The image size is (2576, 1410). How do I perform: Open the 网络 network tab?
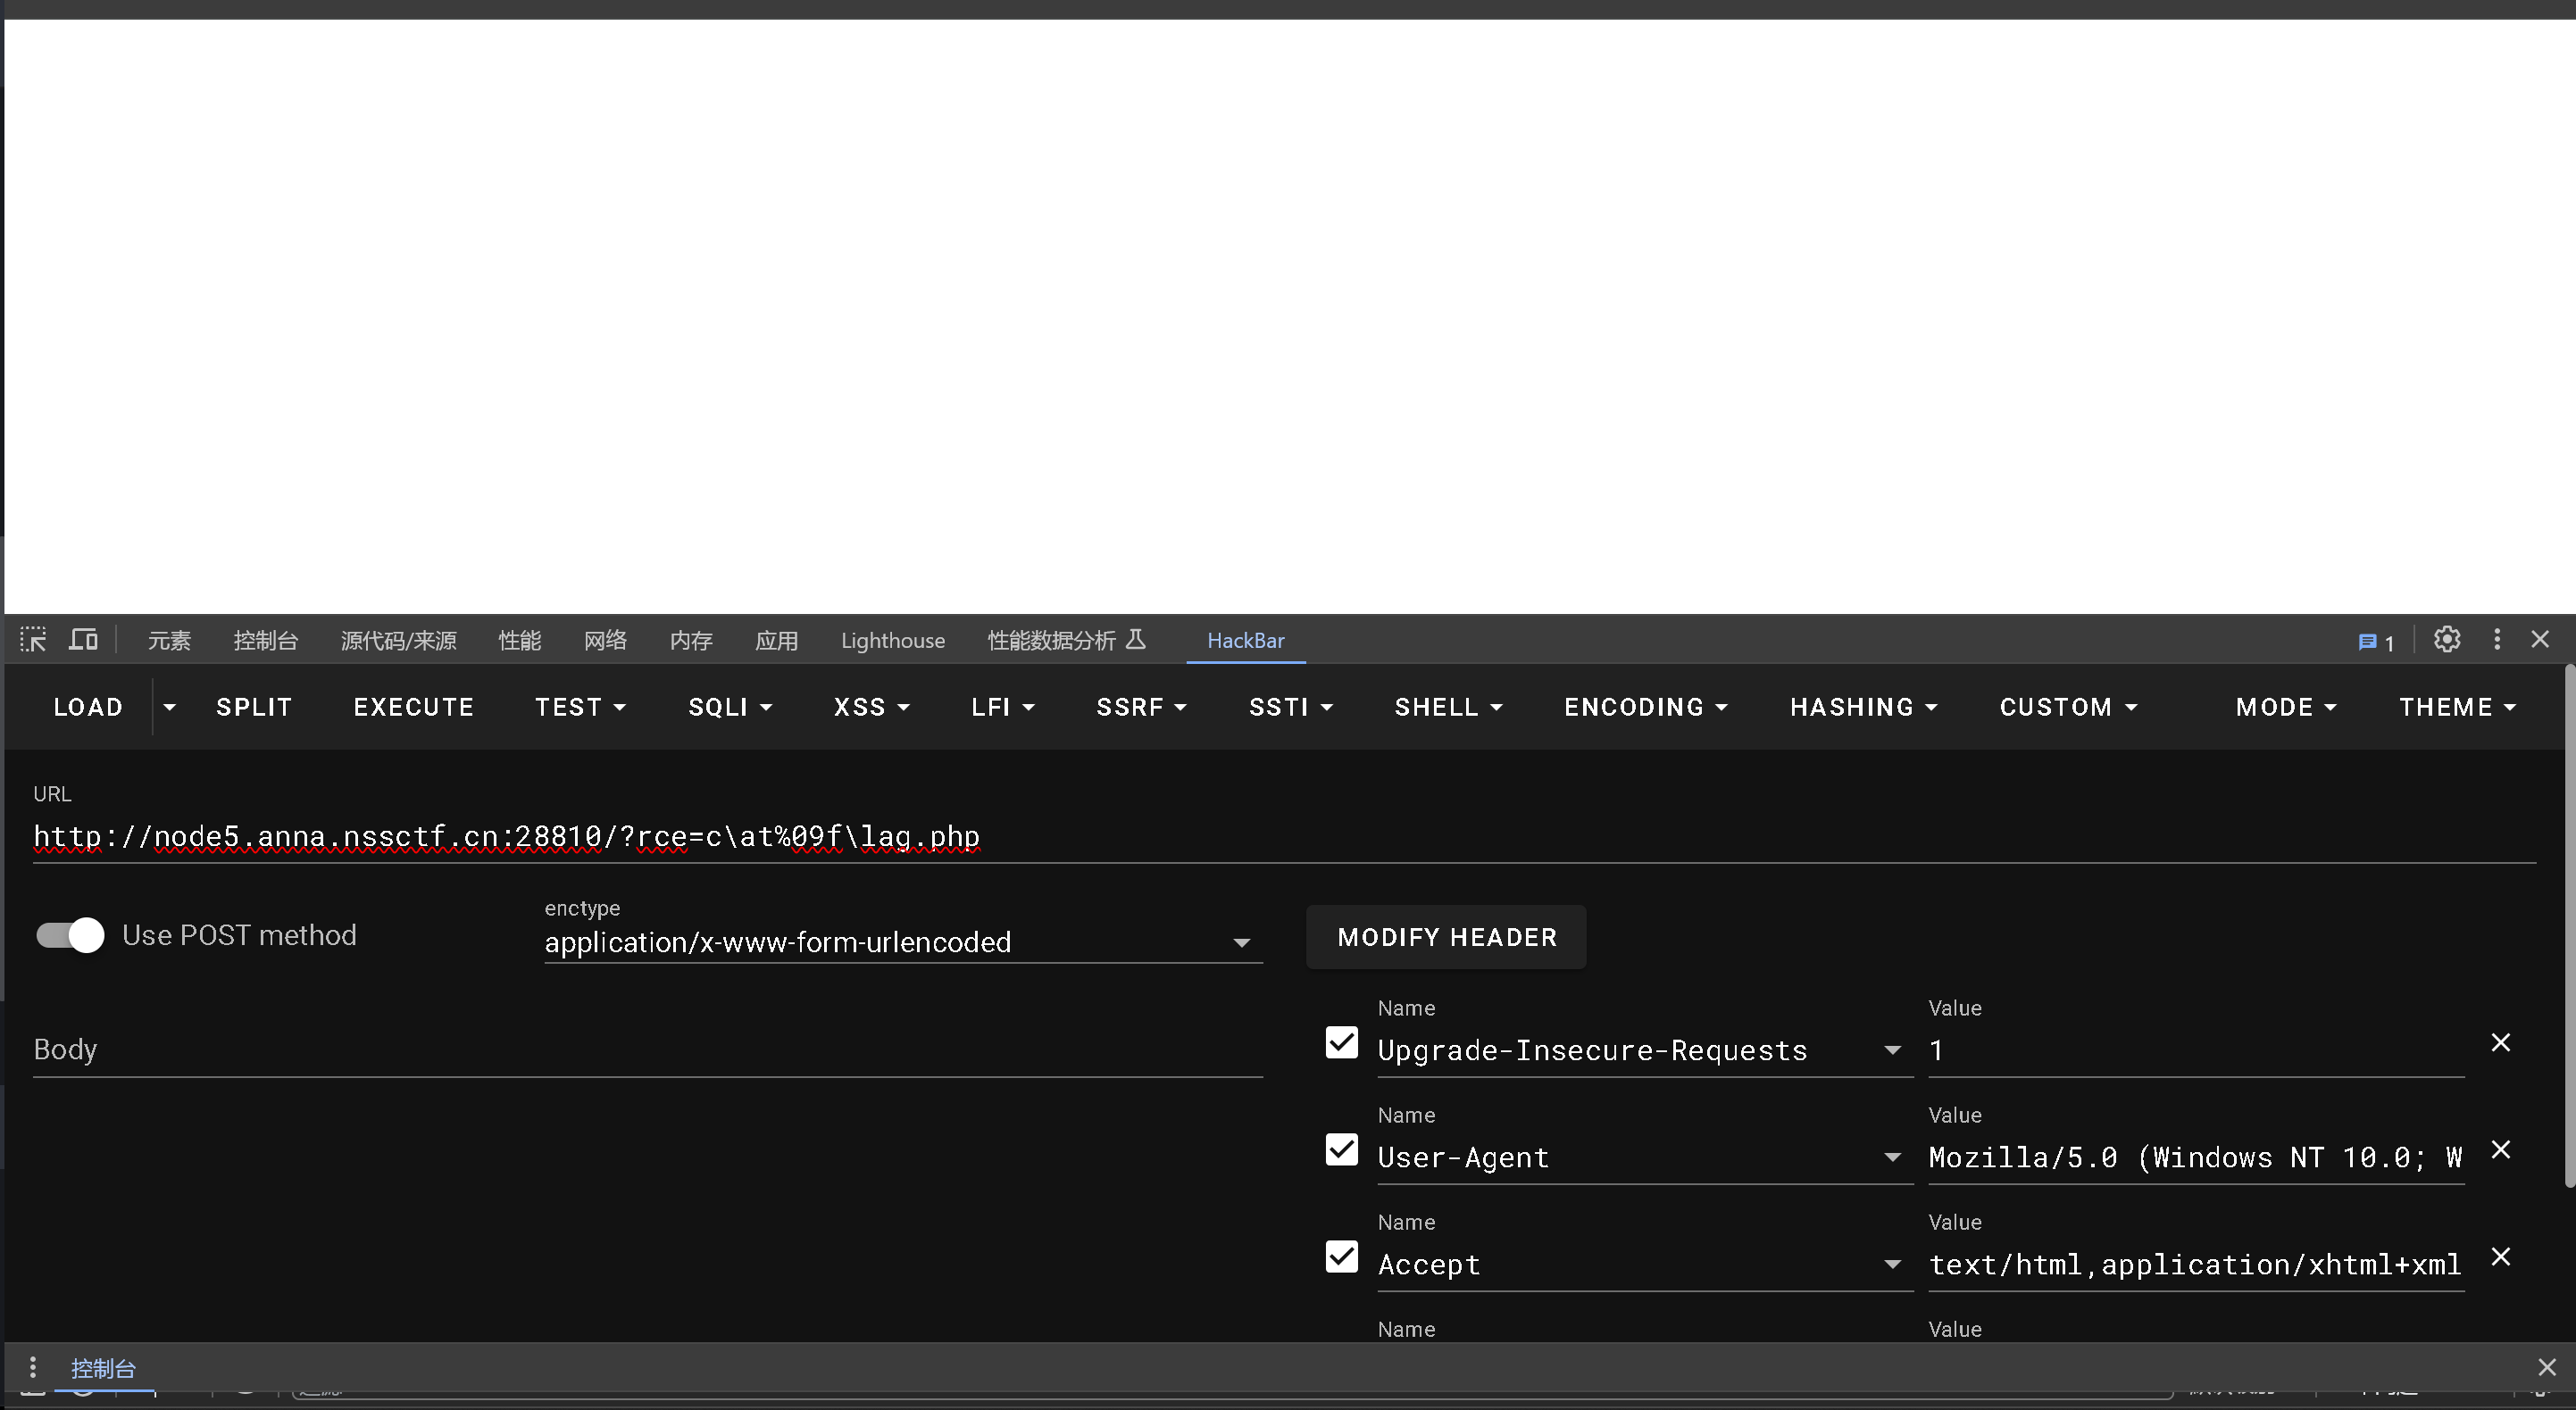click(x=605, y=641)
